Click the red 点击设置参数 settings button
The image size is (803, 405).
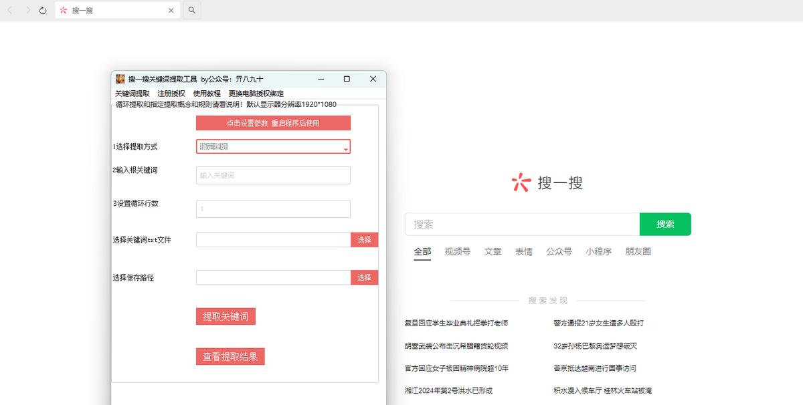[x=273, y=123]
